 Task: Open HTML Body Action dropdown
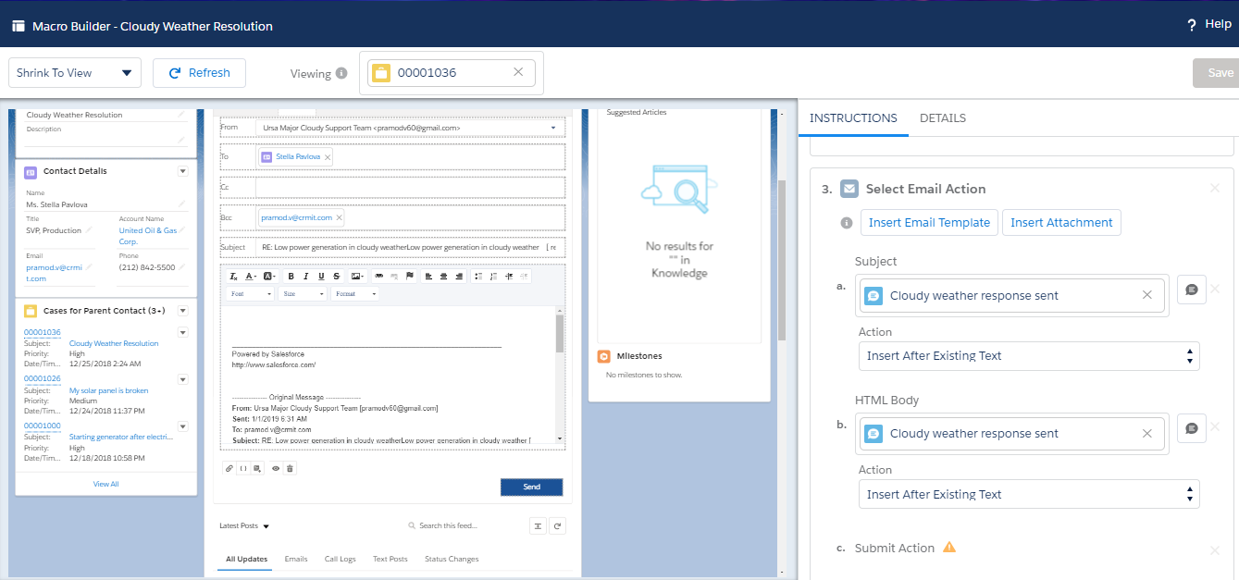click(1029, 495)
